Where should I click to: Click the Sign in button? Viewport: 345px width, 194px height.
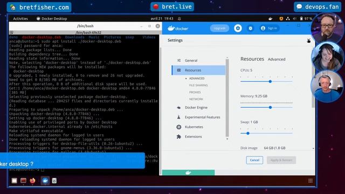pos(270,28)
